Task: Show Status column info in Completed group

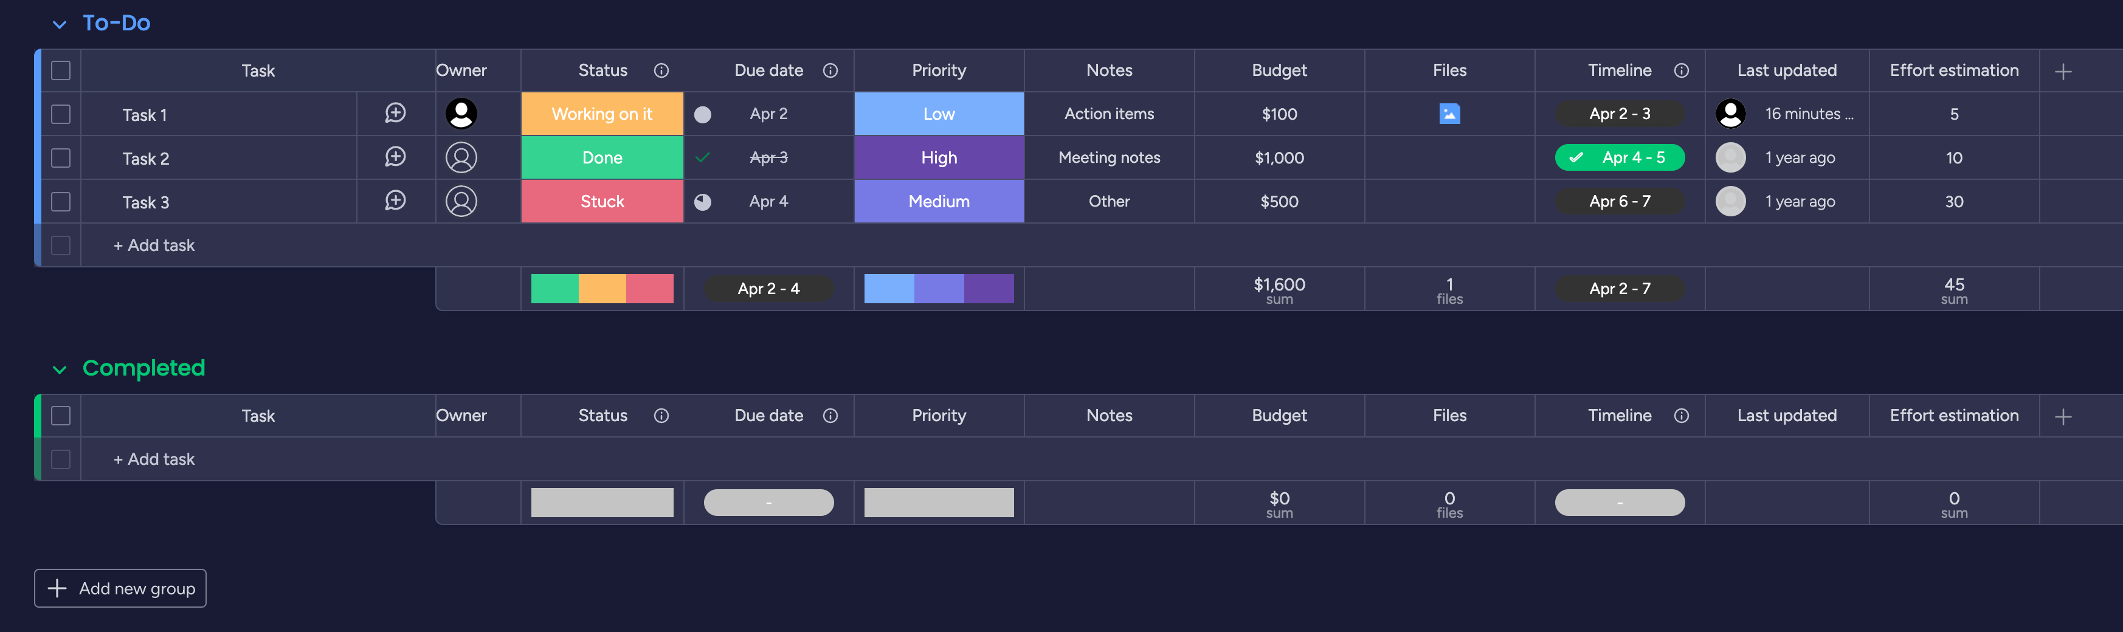Action: pyautogui.click(x=661, y=416)
